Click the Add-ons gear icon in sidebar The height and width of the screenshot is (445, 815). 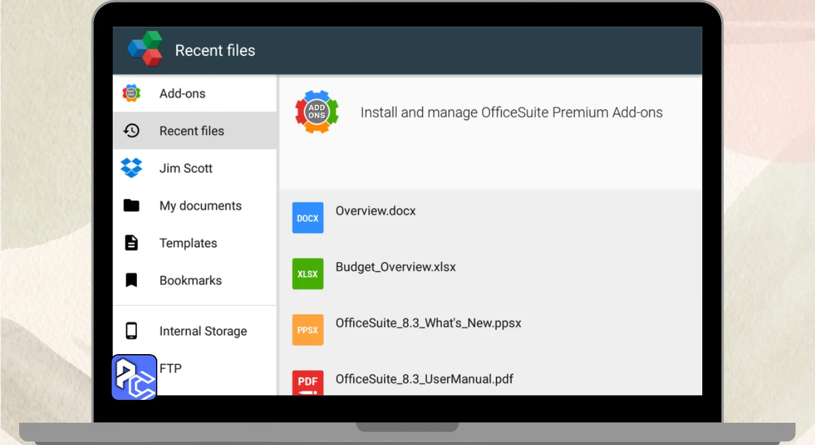coord(131,93)
